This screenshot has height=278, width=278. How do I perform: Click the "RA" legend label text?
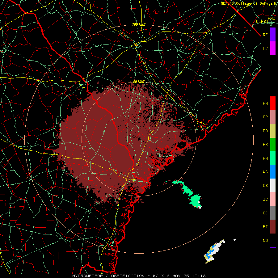(x=265, y=158)
